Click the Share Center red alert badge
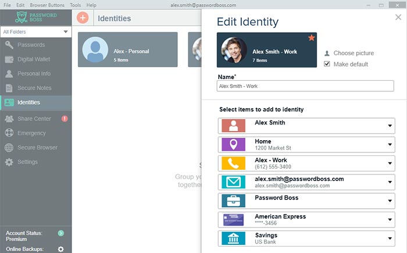The height and width of the screenshot is (253, 407). 65,119
